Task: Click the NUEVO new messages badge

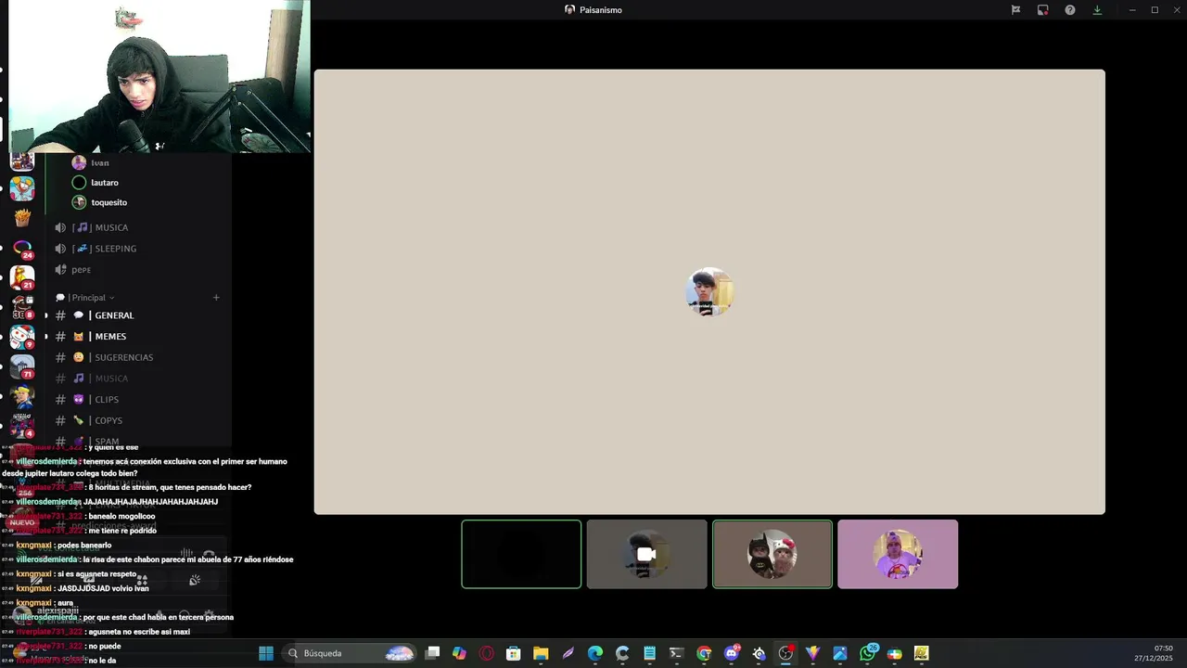Action: [x=22, y=522]
